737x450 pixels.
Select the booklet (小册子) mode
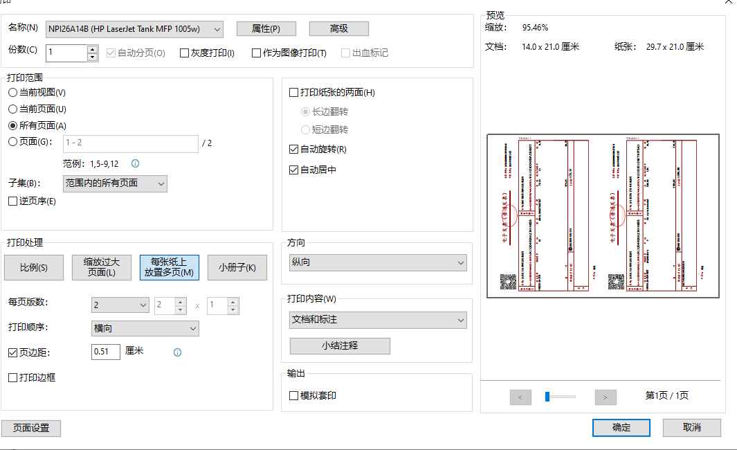point(237,268)
